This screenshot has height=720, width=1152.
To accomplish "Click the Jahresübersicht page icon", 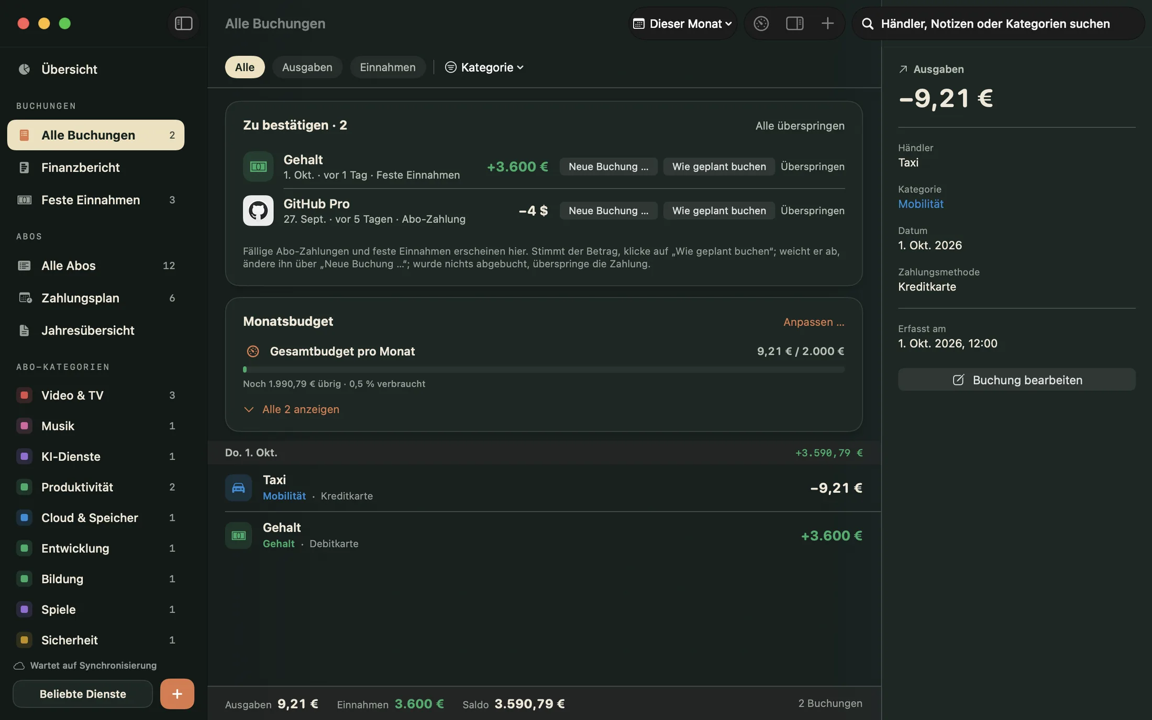I will click(24, 330).
